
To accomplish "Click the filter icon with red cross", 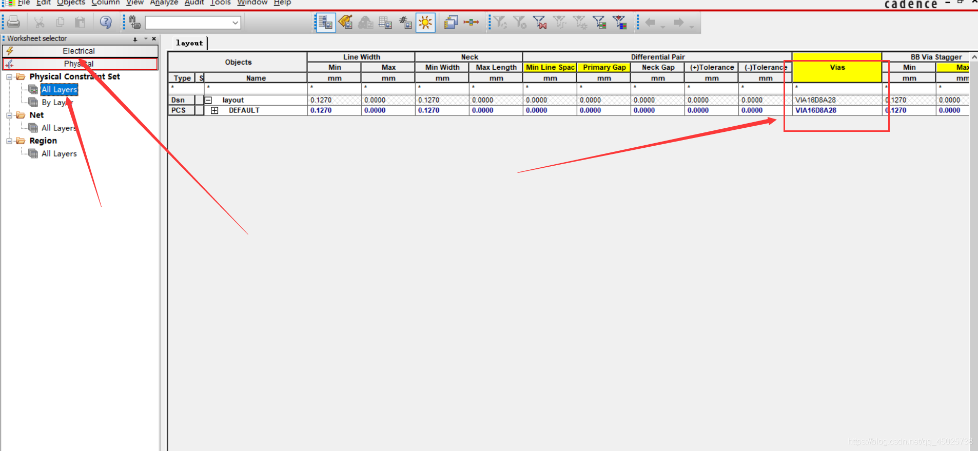I will coord(540,22).
